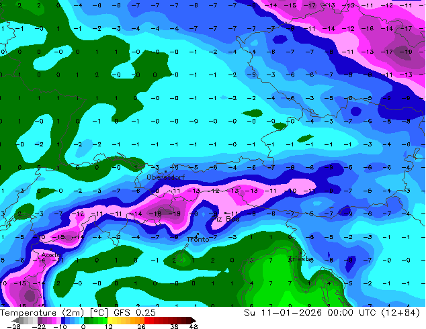Click the '00:00 UTC' time text
The width and height of the screenshot is (426, 329).
coord(352,313)
